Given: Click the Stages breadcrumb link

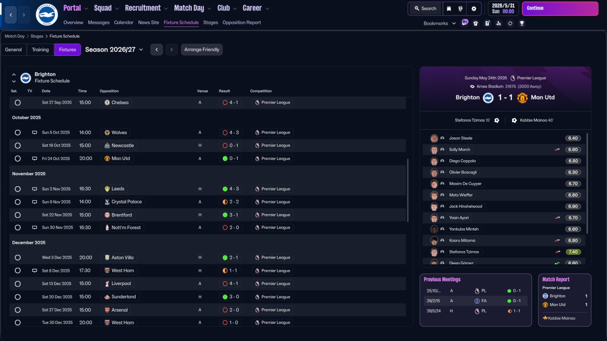Looking at the screenshot, I should (x=37, y=36).
